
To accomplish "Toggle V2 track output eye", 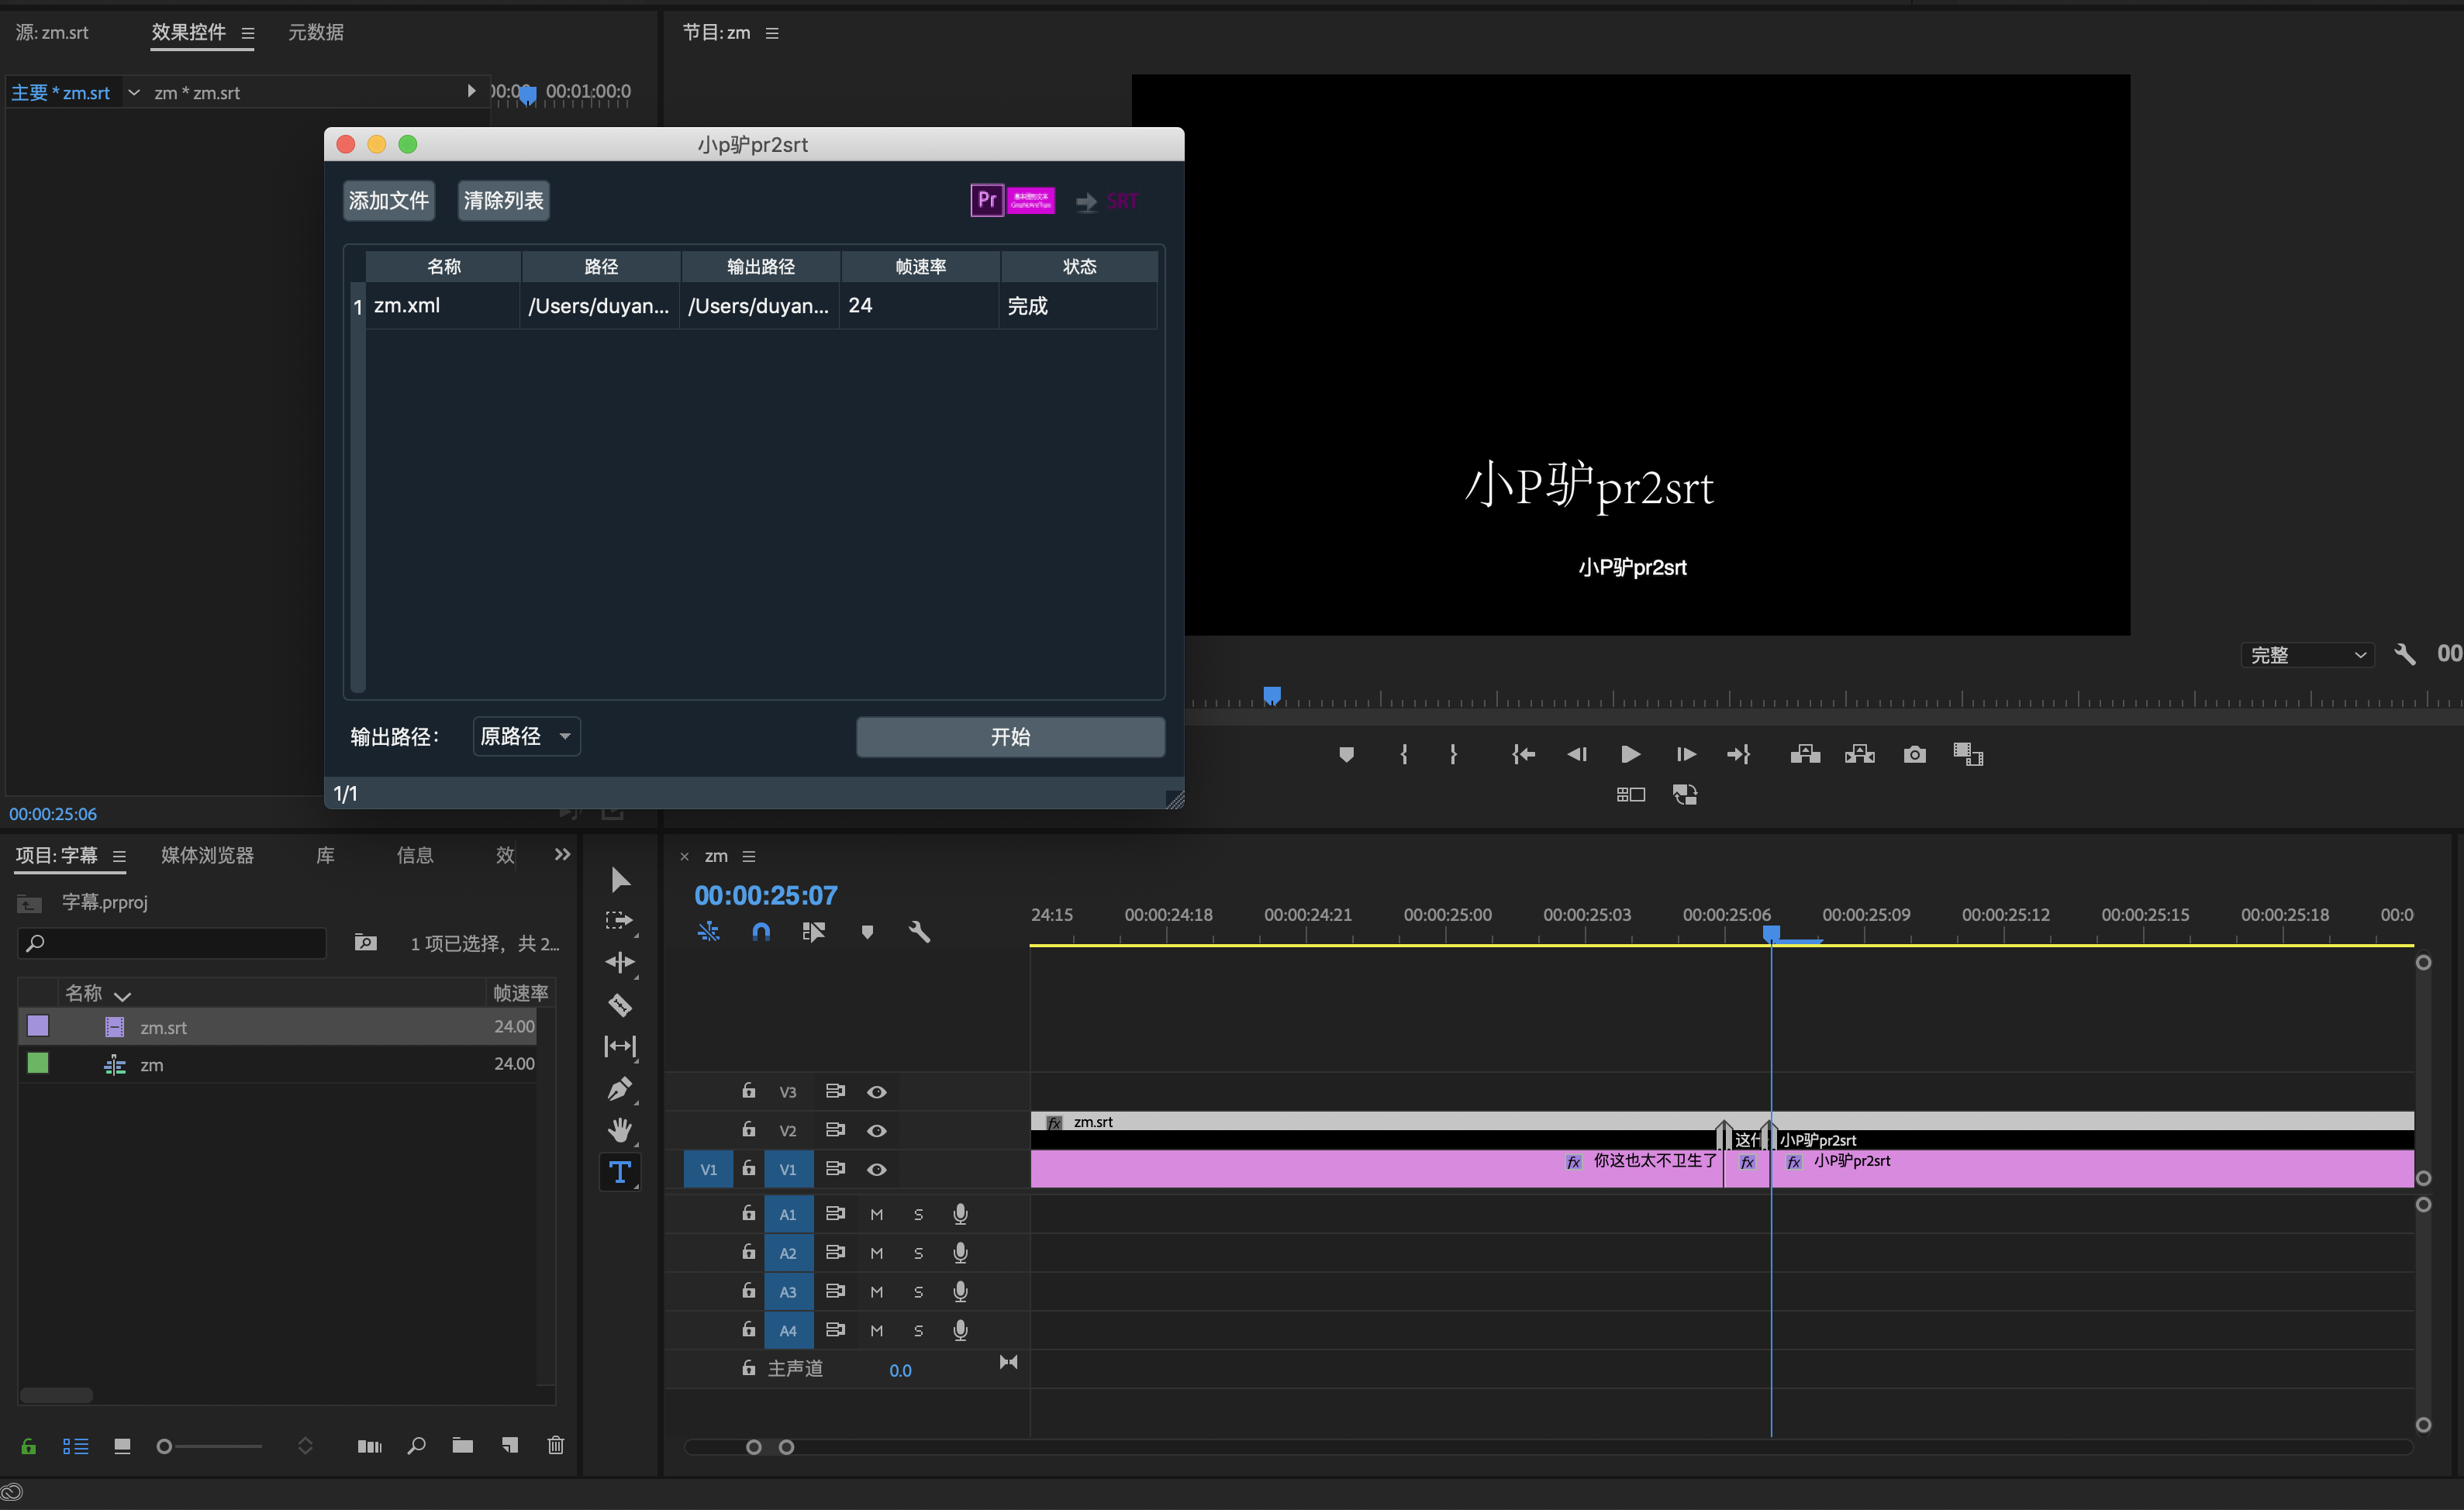I will 877,1131.
